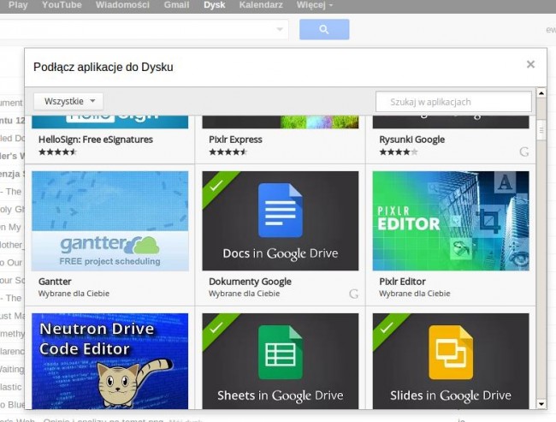Image resolution: width=556 pixels, height=422 pixels.
Task: Click the dialog scrollbar thumb
Action: [541, 130]
